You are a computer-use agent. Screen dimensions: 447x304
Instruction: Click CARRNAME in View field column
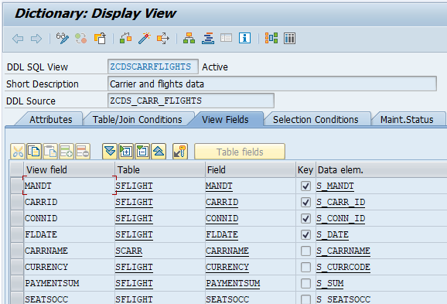(x=46, y=251)
